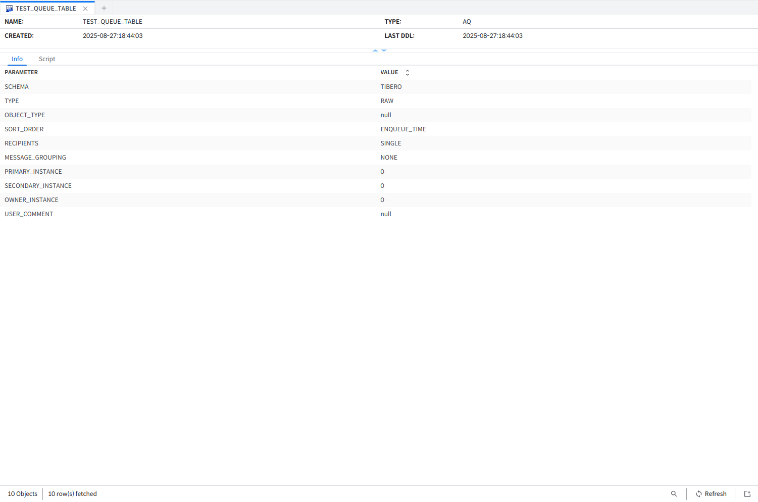Click the USER_COMMENT parameter row
The width and height of the screenshot is (758, 502).
(x=29, y=214)
